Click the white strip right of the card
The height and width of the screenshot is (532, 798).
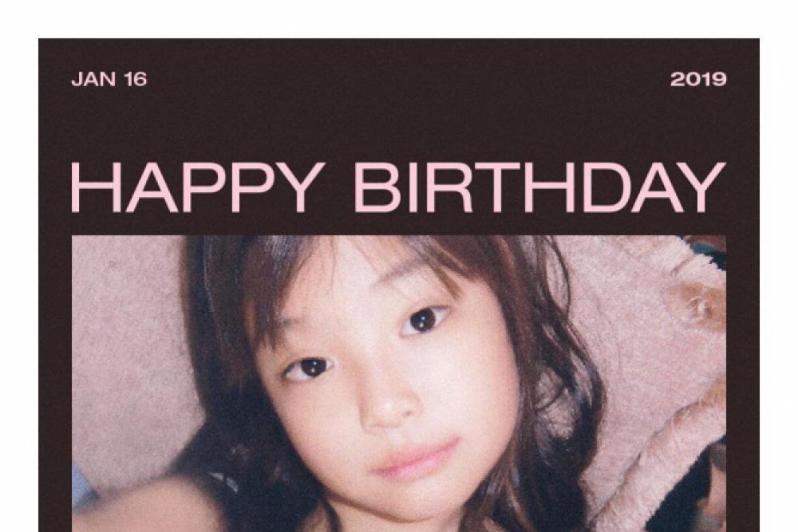pyautogui.click(x=779, y=285)
